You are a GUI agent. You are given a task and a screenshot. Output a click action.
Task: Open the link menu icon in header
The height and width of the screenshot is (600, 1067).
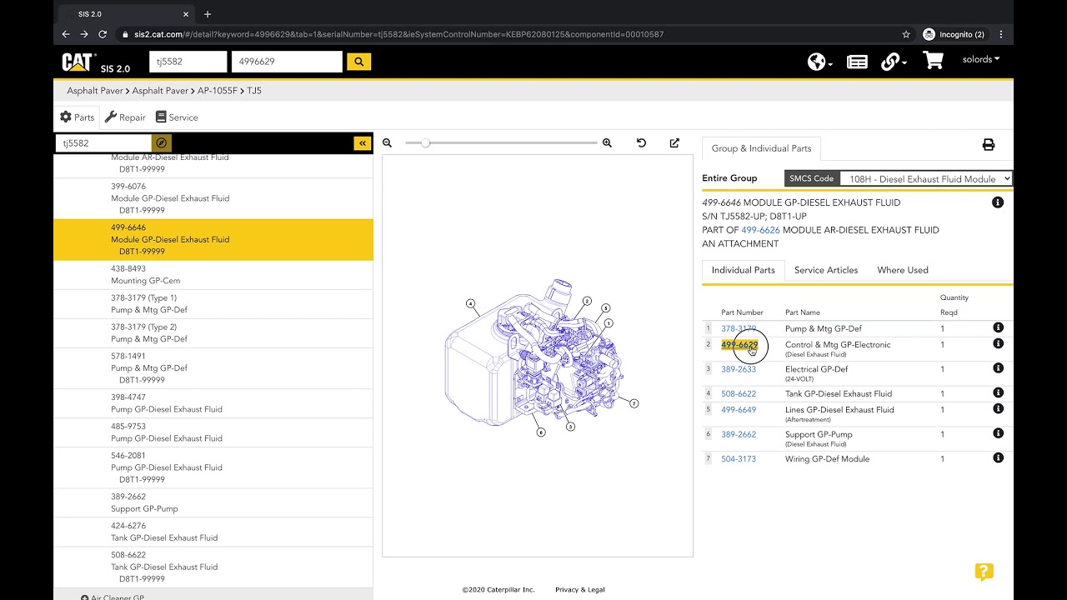[893, 62]
